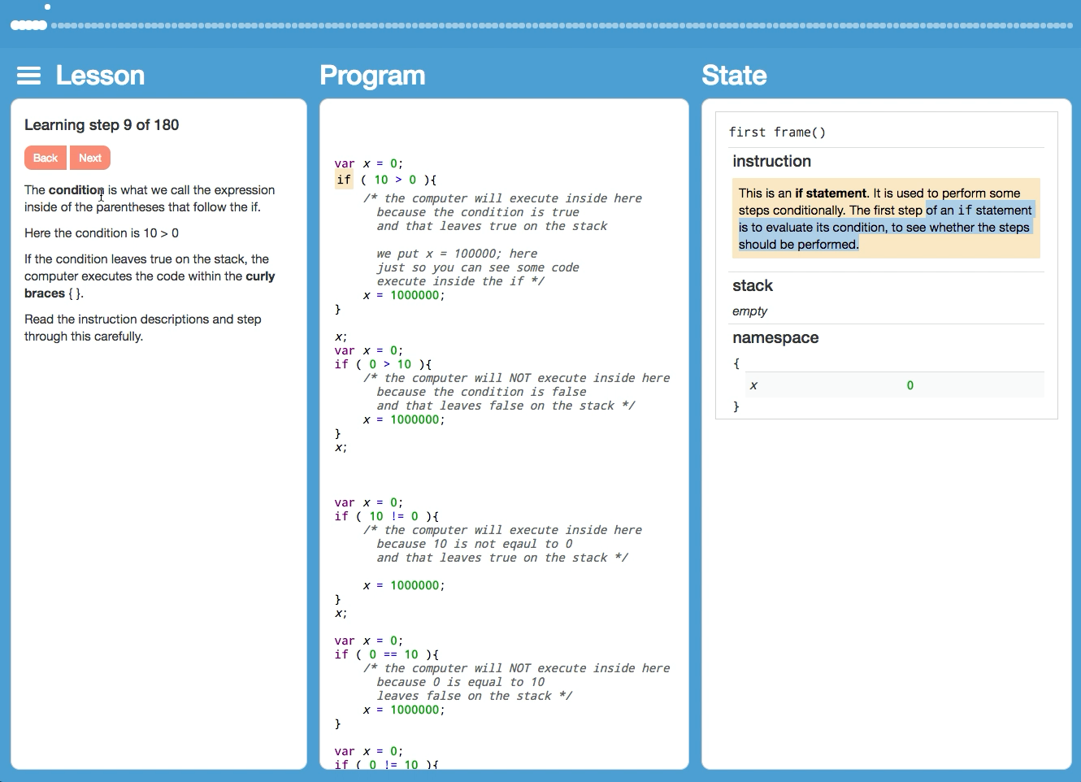
Task: Click the Program panel heading
Action: pos(372,75)
